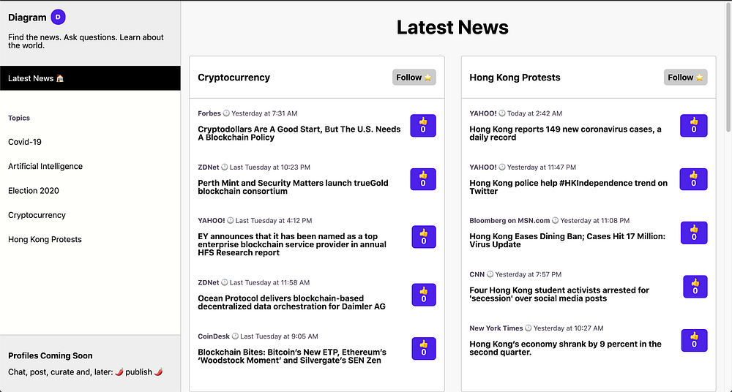
Task: Click Forbes source label on first crypto article
Action: 209,113
